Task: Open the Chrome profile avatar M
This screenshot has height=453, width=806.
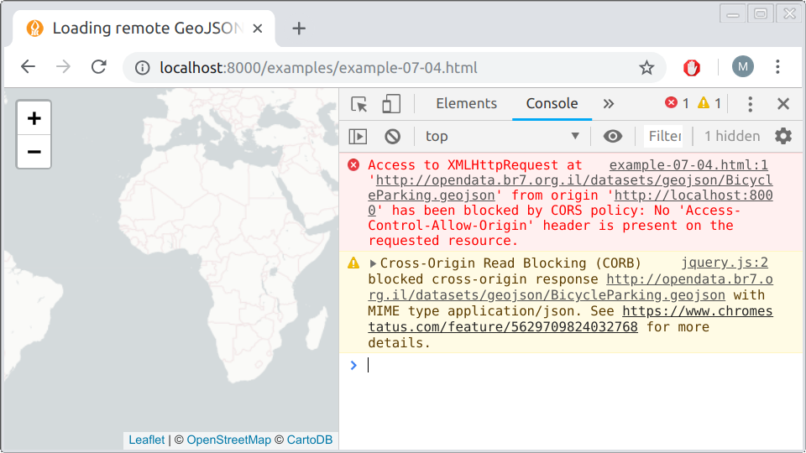Action: [743, 67]
